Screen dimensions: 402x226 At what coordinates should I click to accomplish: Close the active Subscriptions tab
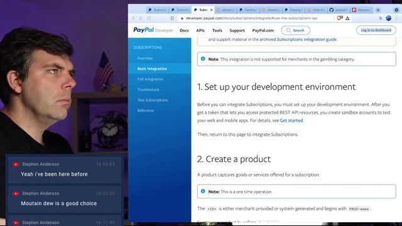(x=212, y=10)
